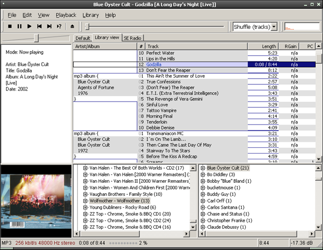Switch to the Library view tab
This screenshot has width=323, height=250.
pos(107,37)
